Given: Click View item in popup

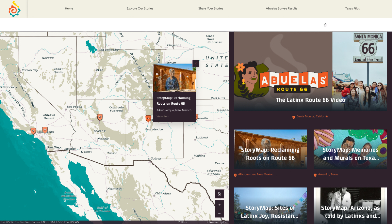Looking at the screenshot, I should (163, 116).
